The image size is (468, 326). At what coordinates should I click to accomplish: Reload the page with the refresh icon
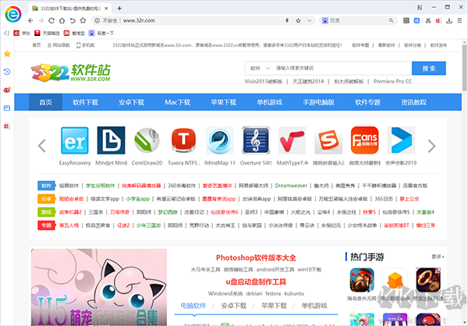pyautogui.click(x=51, y=20)
